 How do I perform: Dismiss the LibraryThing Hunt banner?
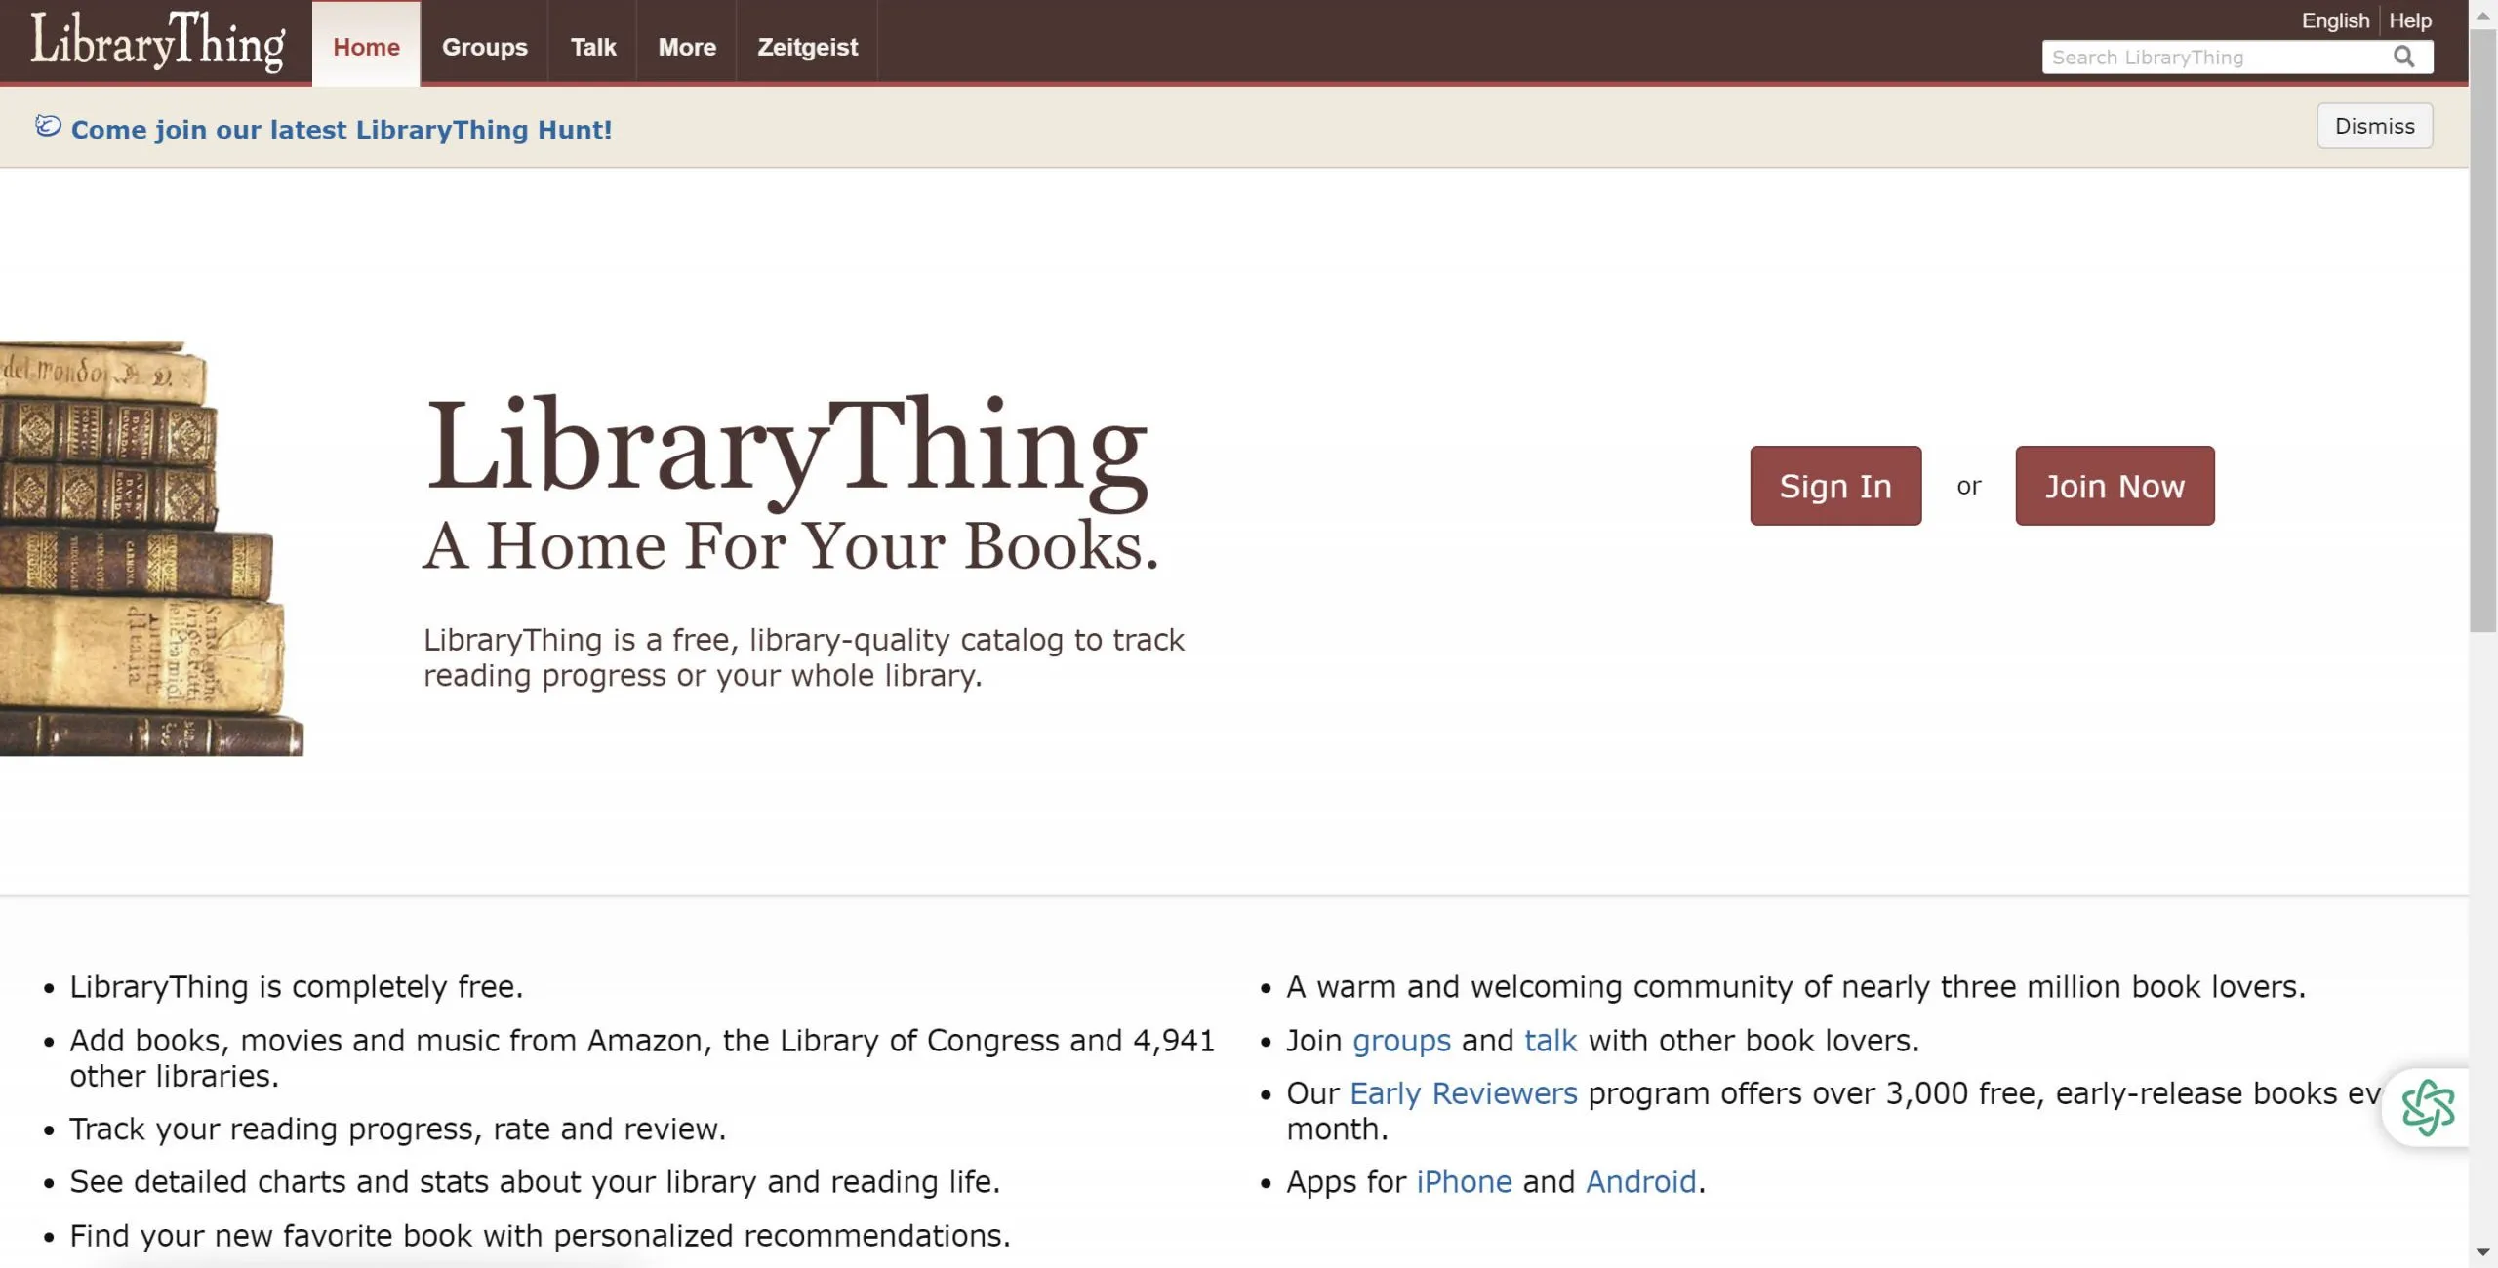(2374, 125)
